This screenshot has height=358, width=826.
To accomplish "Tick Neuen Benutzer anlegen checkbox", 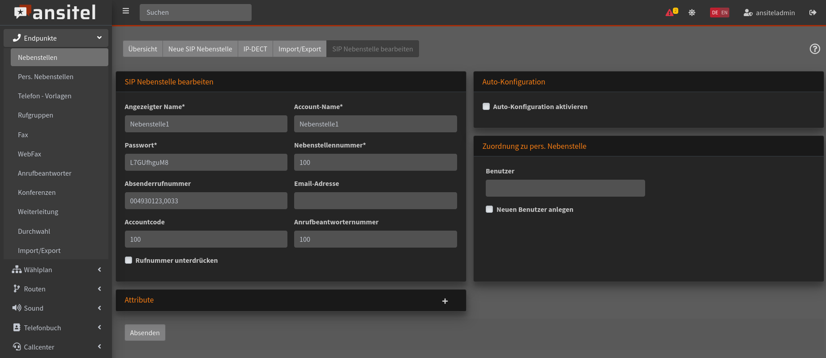I will pos(489,209).
